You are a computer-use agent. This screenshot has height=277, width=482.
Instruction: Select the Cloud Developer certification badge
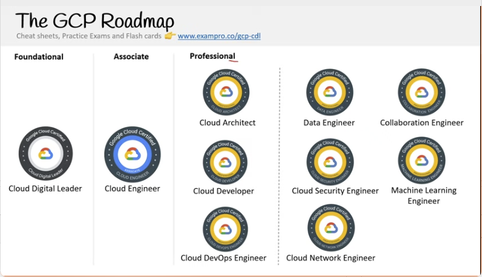pyautogui.click(x=225, y=162)
